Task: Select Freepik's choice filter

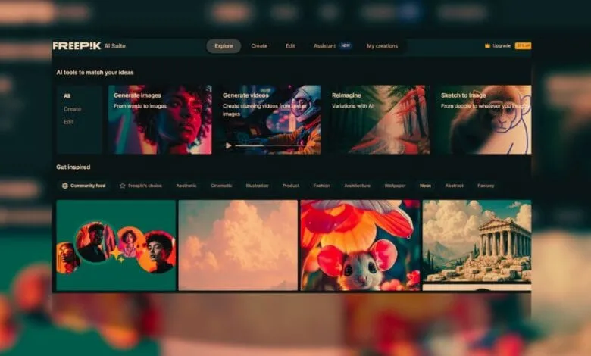Action: [141, 186]
